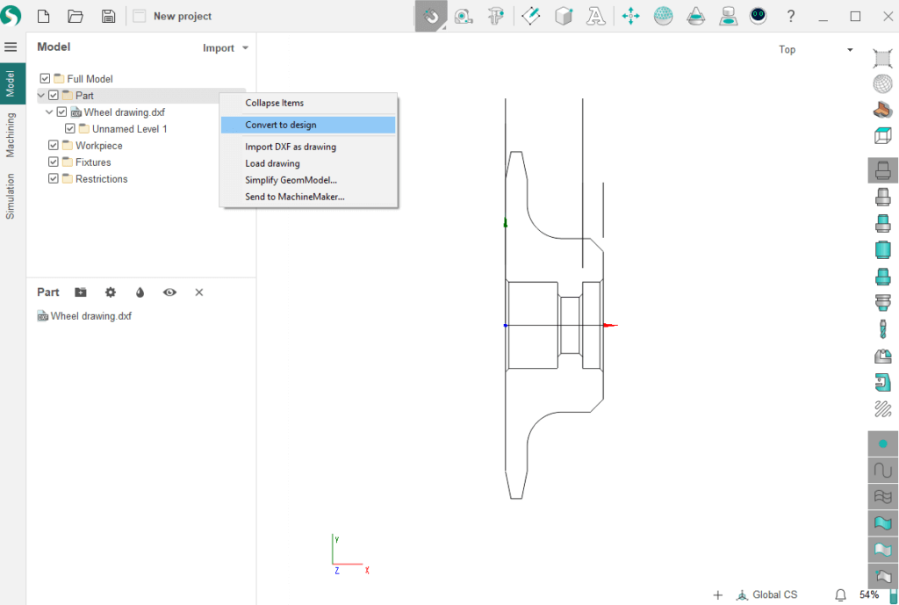The width and height of the screenshot is (899, 605).
Task: Click the water drop color icon in Part panel
Action: (140, 292)
